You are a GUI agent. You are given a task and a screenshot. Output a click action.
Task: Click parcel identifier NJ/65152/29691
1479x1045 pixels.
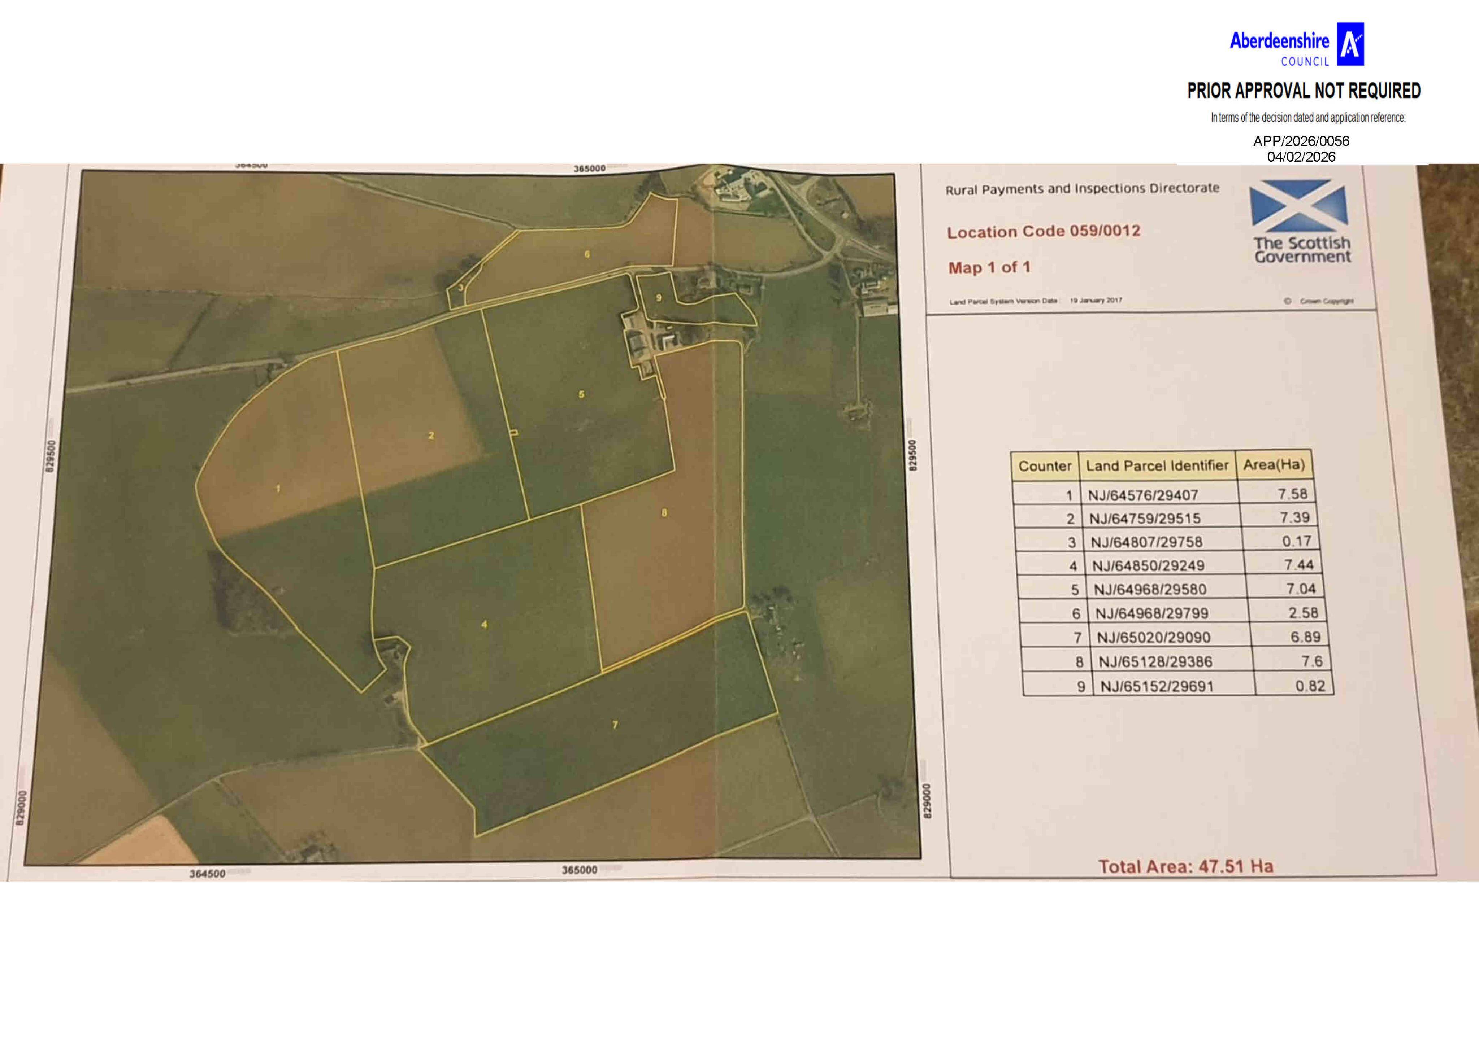tap(1157, 686)
